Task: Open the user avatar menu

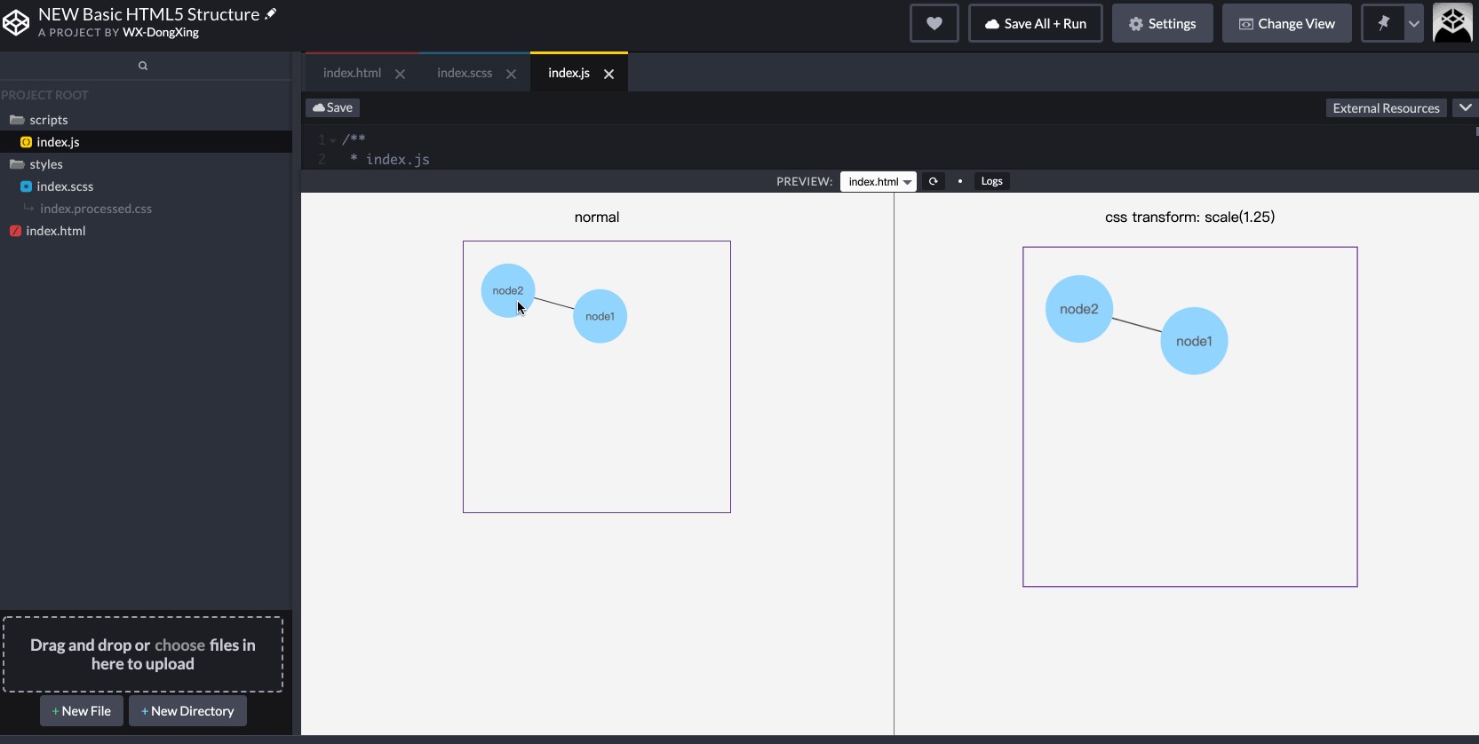Action: tap(1453, 23)
